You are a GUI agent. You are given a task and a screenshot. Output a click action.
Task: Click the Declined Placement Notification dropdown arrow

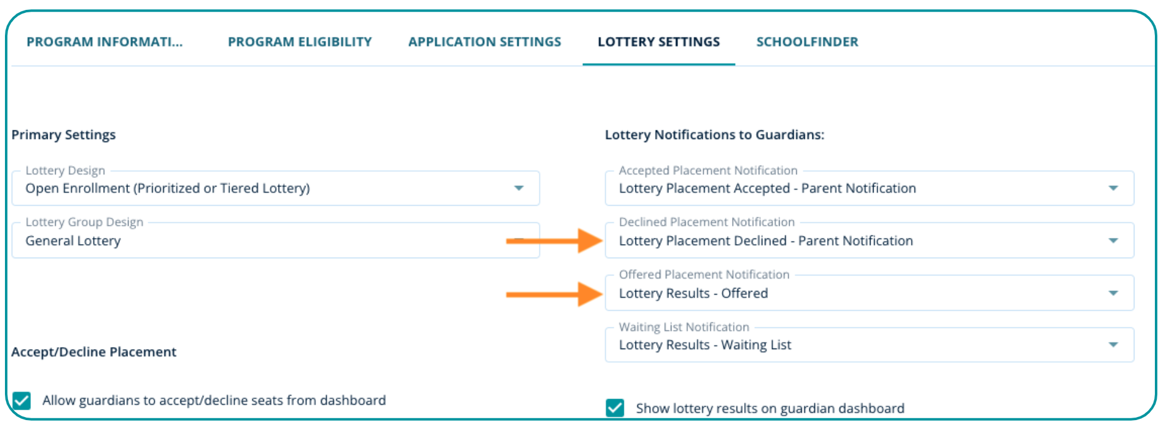[x=1113, y=241]
